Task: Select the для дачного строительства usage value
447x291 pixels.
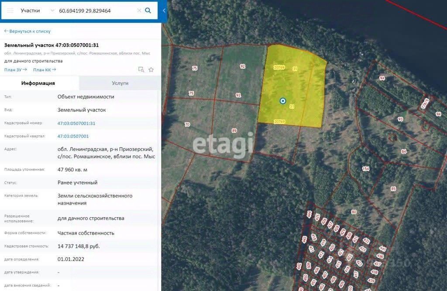Action: [x=91, y=218]
